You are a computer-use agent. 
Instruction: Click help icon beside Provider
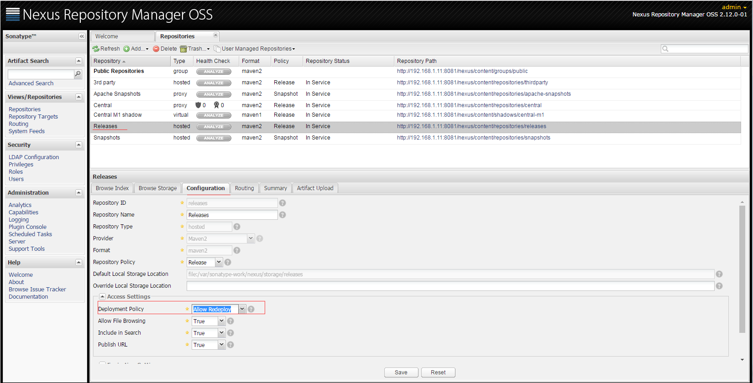pos(260,238)
